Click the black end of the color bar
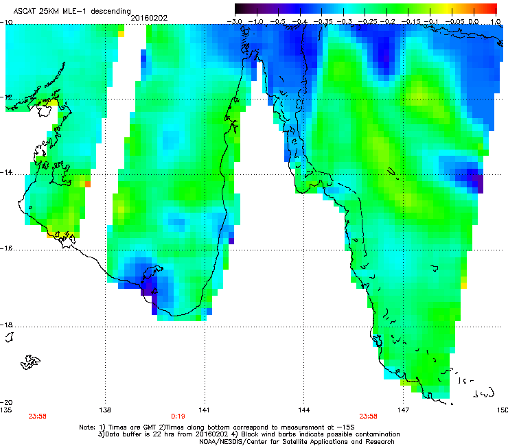This screenshot has height=446, width=508. 238,8
